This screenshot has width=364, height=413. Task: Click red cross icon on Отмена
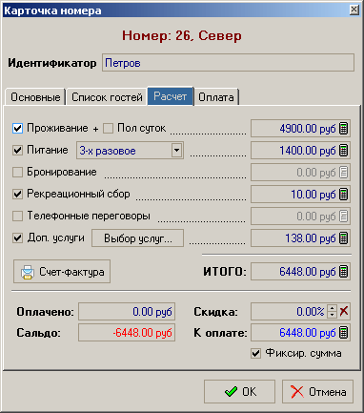pyautogui.click(x=297, y=392)
